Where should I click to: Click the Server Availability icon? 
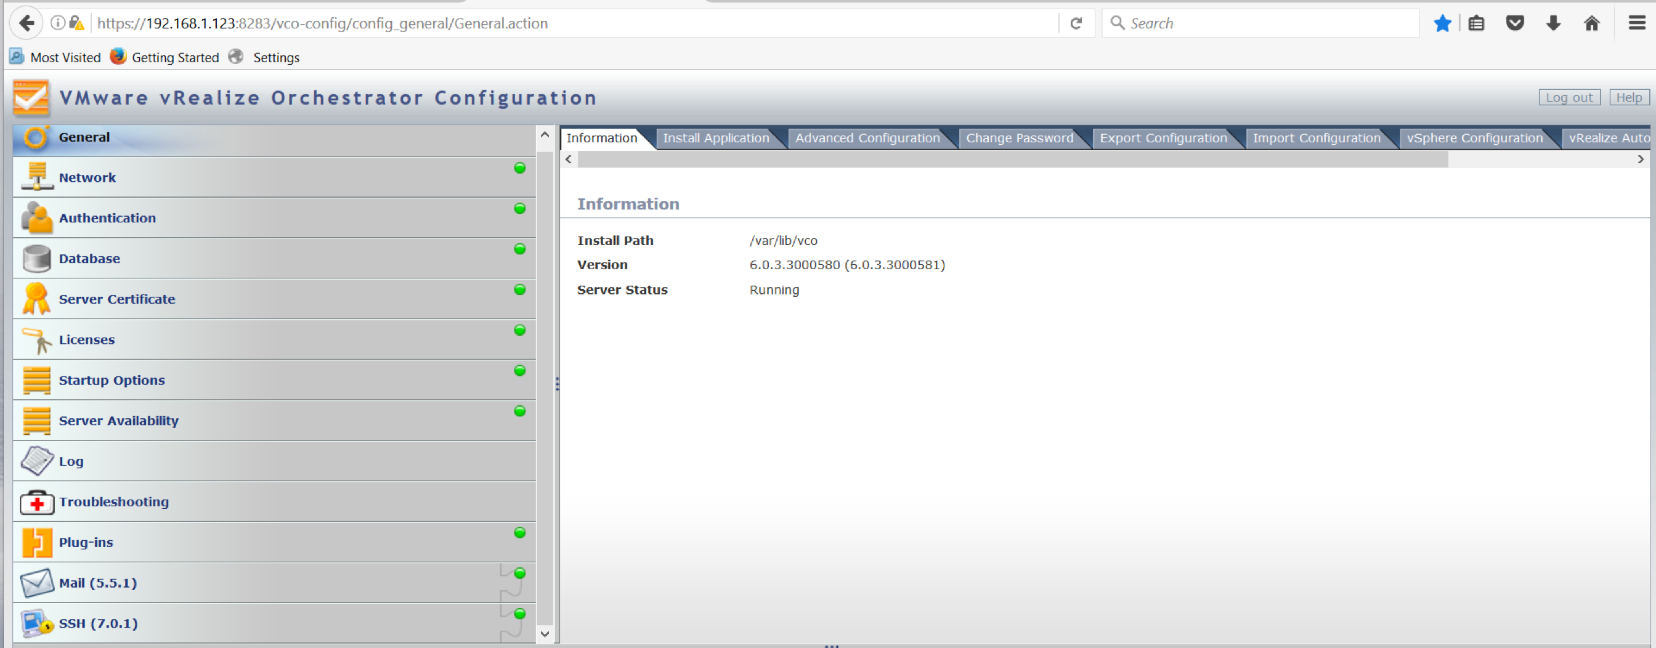tap(36, 421)
